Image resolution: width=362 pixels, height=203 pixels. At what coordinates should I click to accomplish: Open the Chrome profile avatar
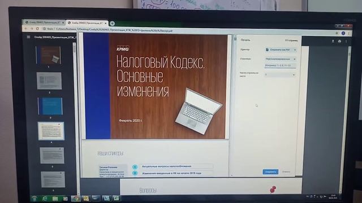click(343, 33)
